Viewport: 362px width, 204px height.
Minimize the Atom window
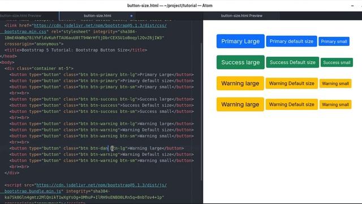pos(352,6)
